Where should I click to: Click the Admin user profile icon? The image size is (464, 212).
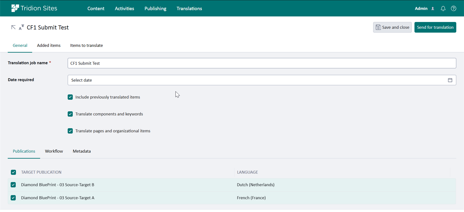[433, 9]
